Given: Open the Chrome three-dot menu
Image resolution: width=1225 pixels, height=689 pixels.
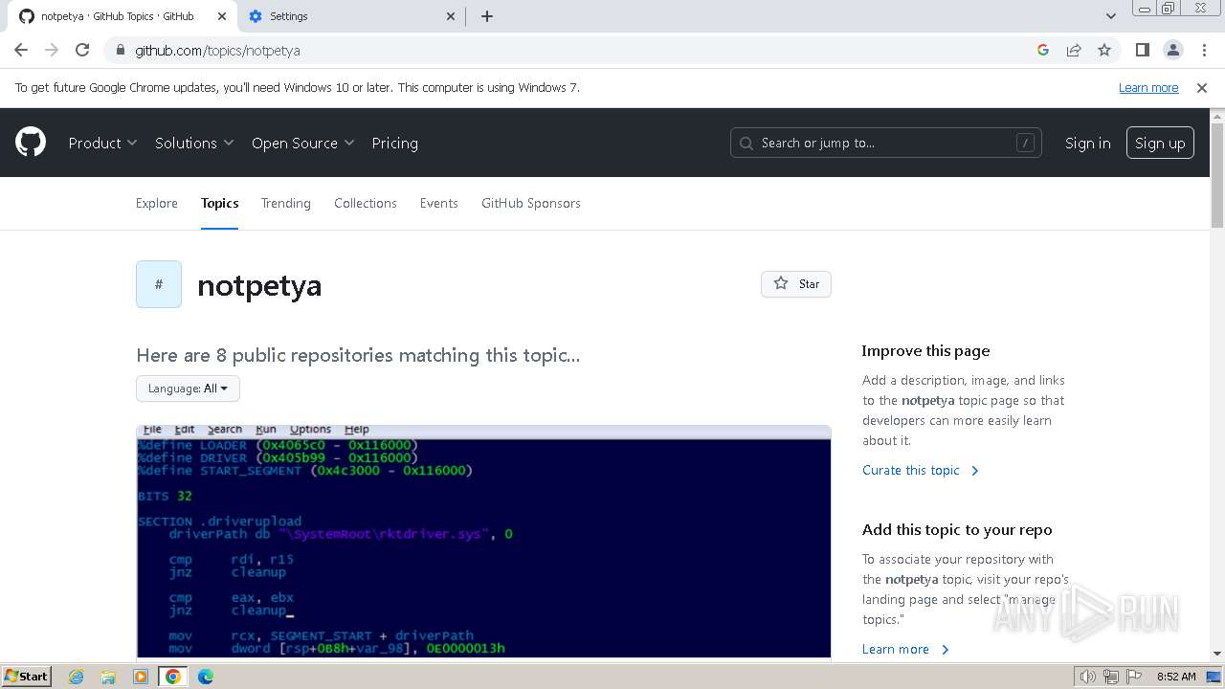Looking at the screenshot, I should [1203, 50].
